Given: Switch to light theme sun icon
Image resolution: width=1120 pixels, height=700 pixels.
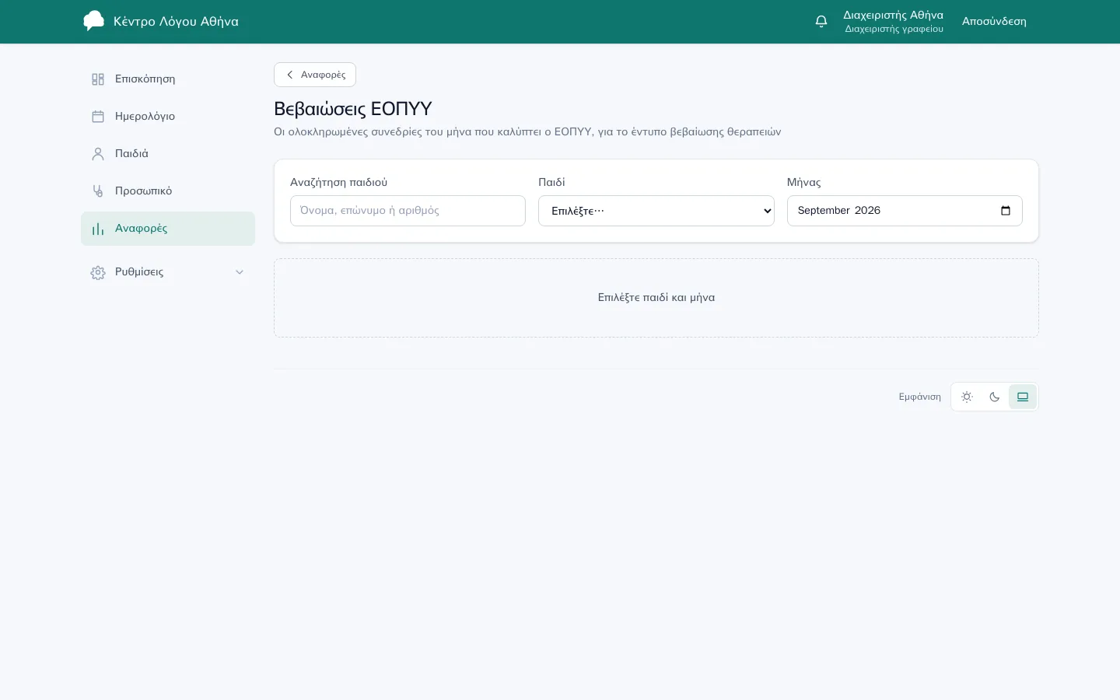Looking at the screenshot, I should tap(967, 397).
